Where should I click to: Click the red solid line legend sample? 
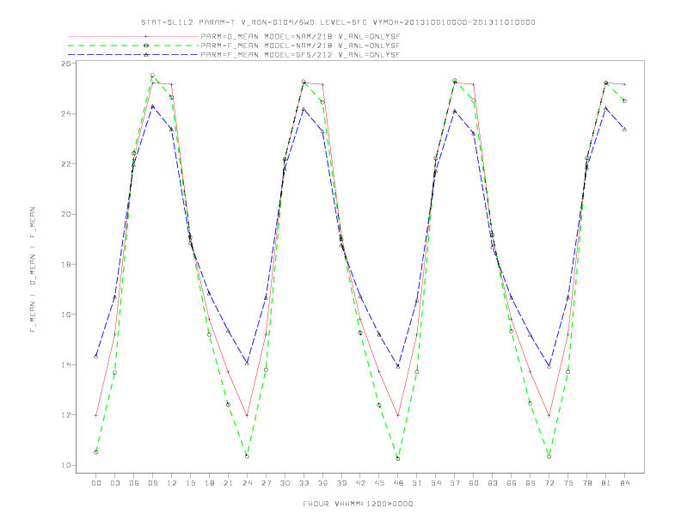tap(133, 36)
